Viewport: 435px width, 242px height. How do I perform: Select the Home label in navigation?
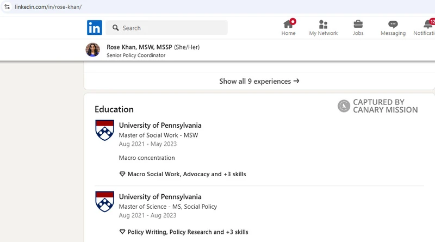[x=288, y=33]
